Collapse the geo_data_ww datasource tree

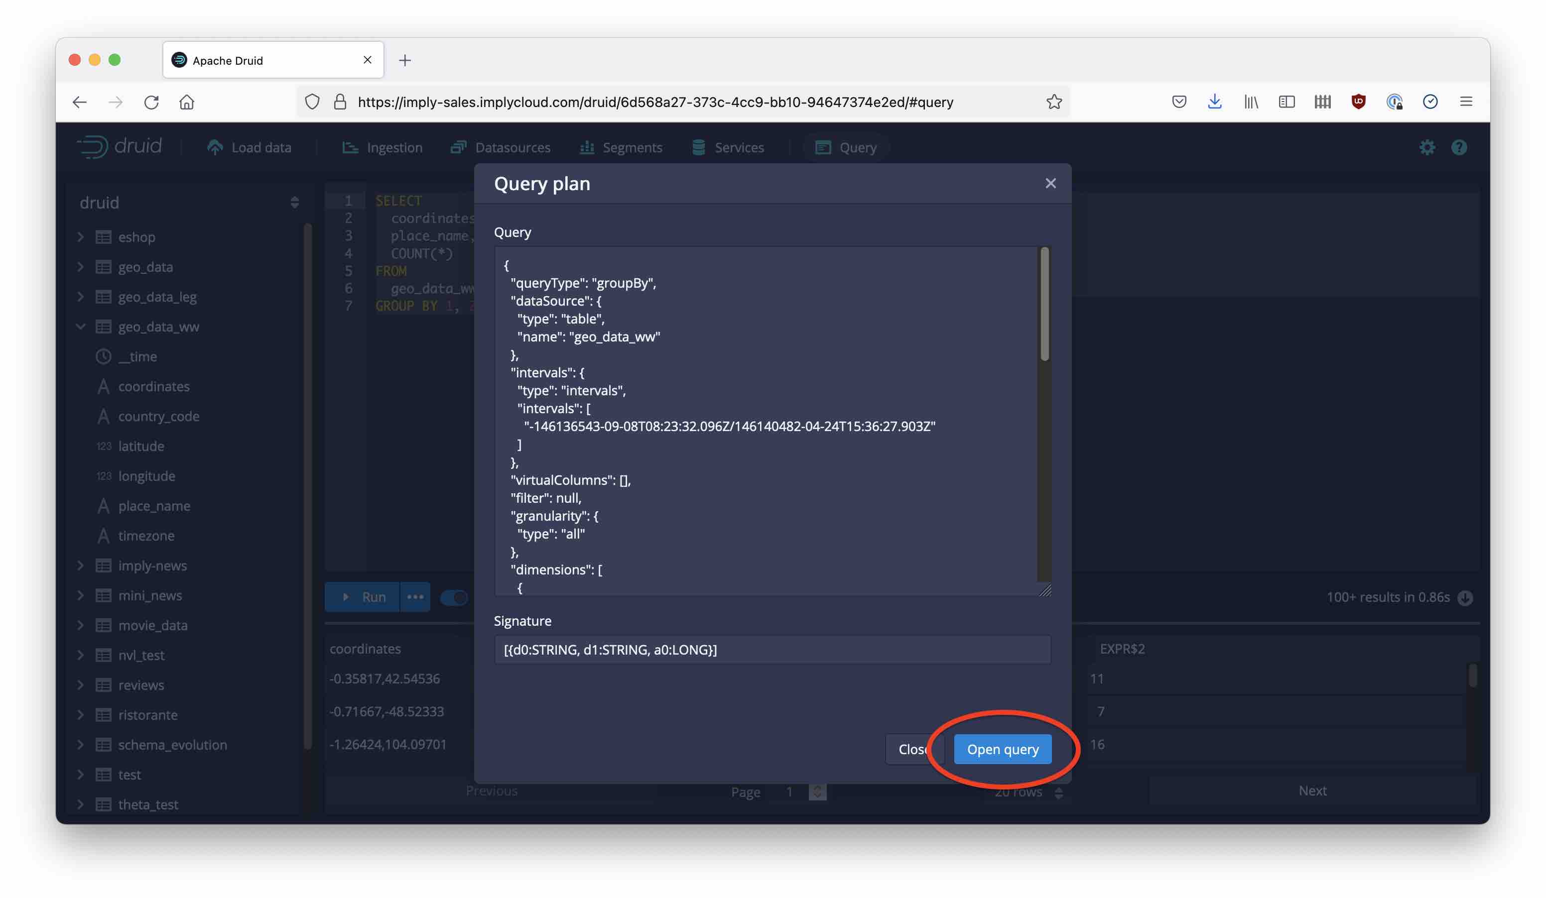click(80, 326)
